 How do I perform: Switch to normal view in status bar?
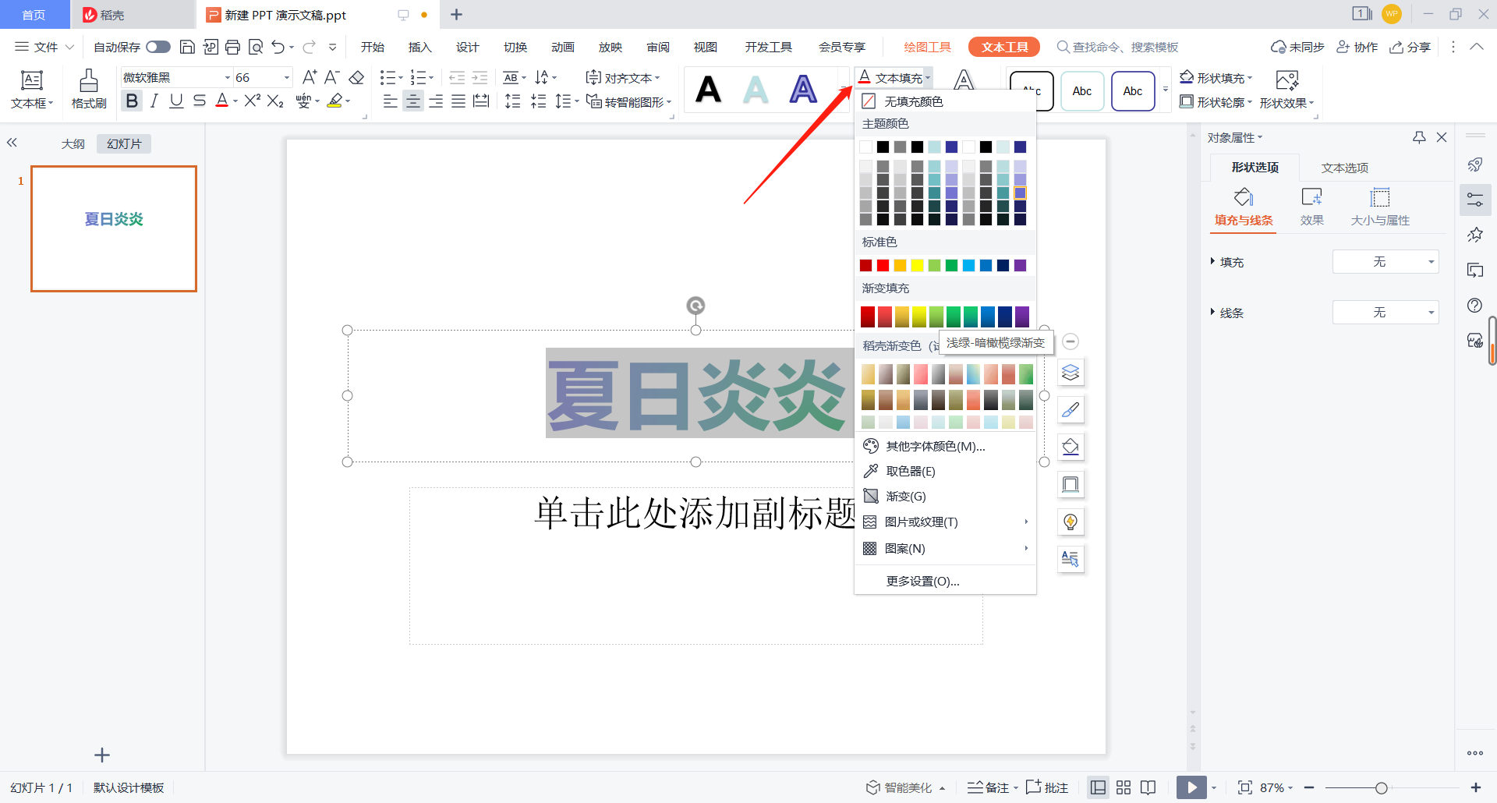[x=1098, y=787]
